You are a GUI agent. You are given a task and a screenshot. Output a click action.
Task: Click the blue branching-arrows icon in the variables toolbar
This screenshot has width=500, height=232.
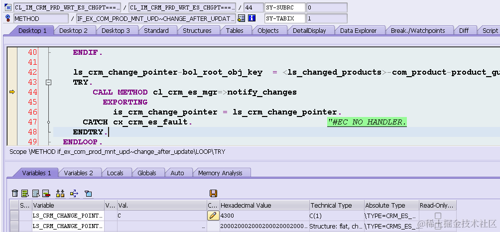74,193
